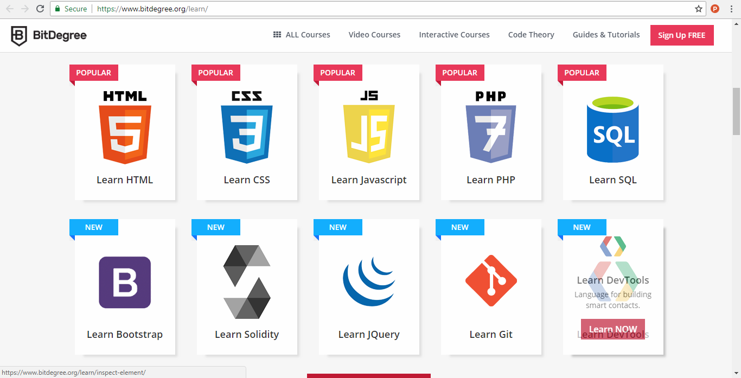Click the NEW ribbon on JQuery card

[338, 227]
